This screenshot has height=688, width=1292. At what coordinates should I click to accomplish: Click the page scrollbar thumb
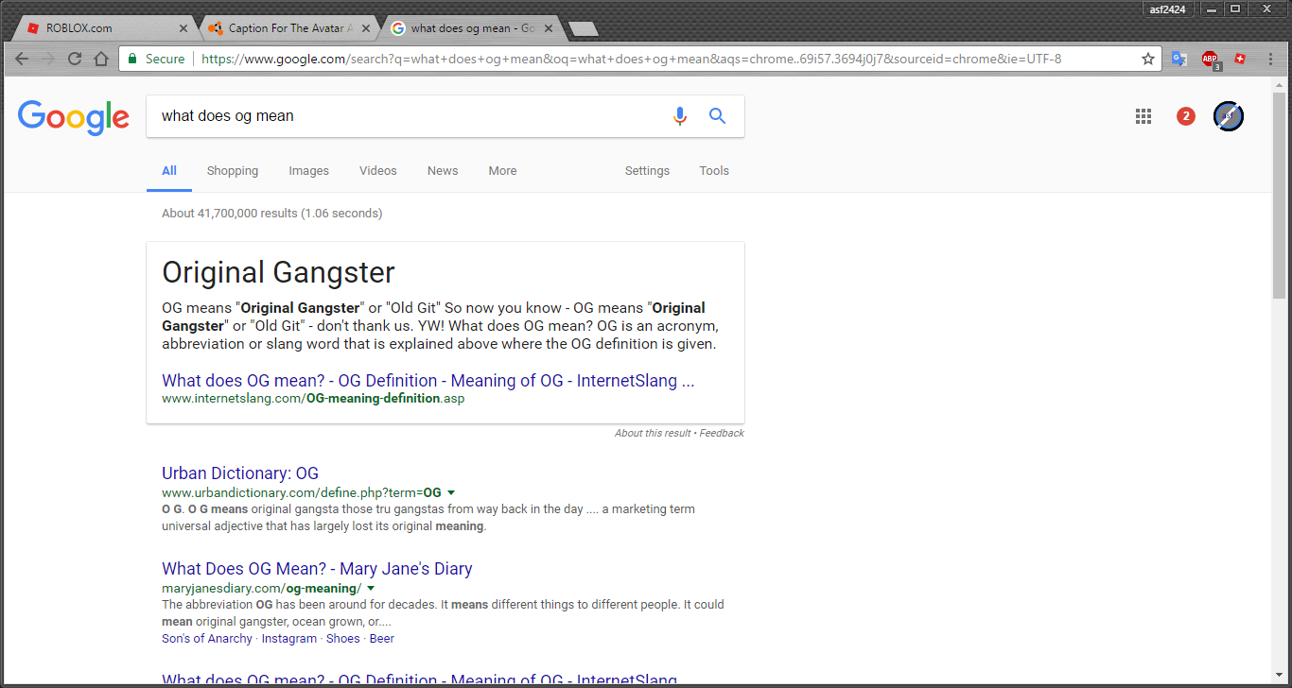click(x=1280, y=196)
